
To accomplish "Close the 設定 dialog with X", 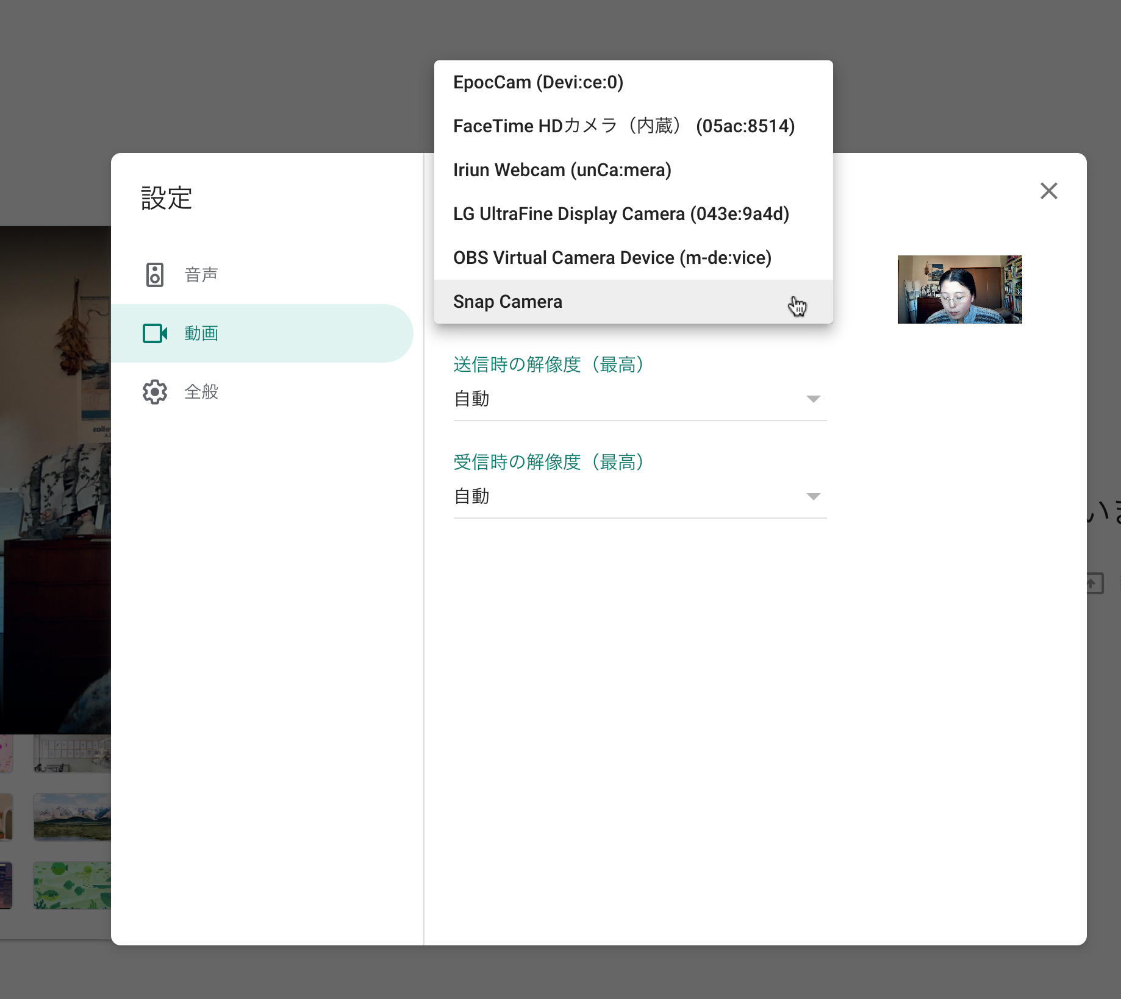I will click(1049, 191).
